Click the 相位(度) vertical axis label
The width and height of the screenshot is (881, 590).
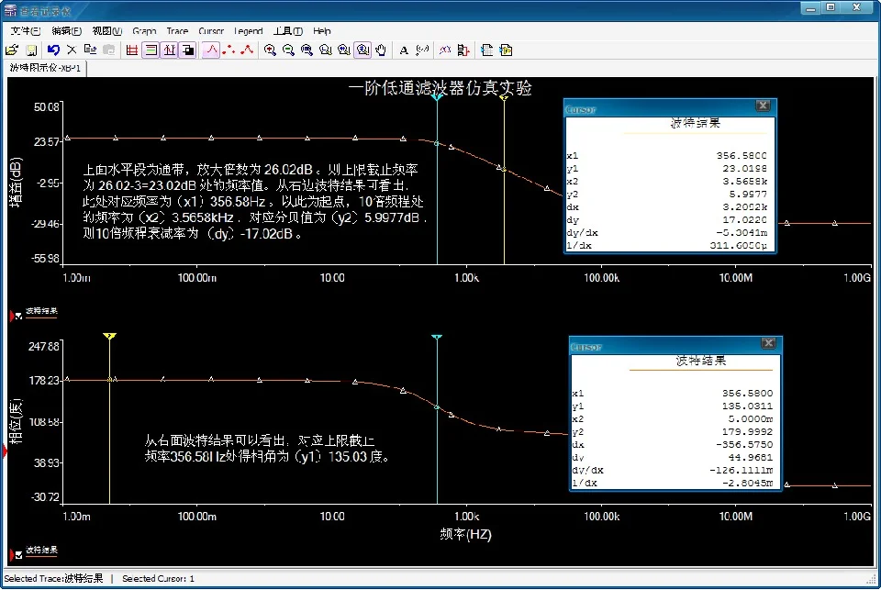pos(16,421)
